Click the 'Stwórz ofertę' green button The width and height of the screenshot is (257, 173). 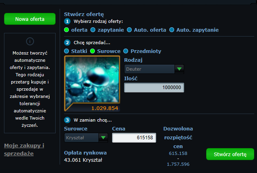tap(230, 154)
